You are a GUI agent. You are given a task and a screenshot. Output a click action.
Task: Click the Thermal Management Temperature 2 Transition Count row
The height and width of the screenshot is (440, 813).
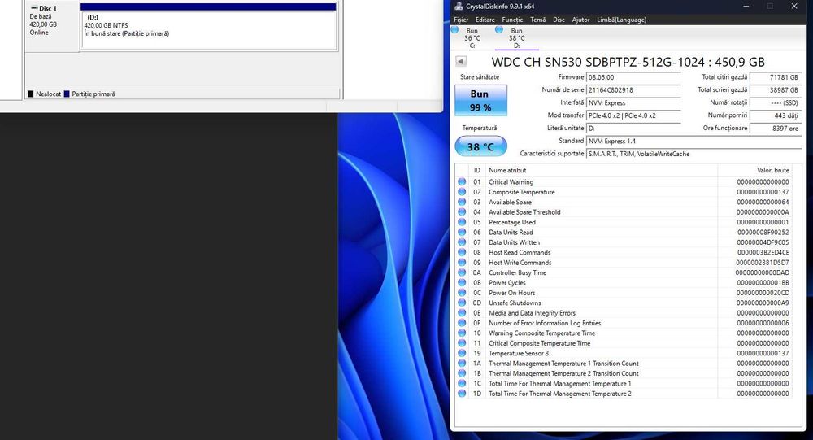point(624,373)
